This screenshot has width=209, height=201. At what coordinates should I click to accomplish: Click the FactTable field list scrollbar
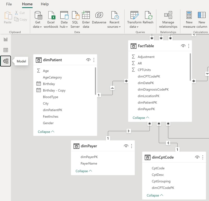point(190,67)
